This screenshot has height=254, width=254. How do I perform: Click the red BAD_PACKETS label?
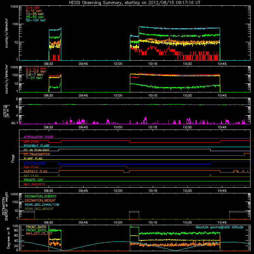coord(35,184)
